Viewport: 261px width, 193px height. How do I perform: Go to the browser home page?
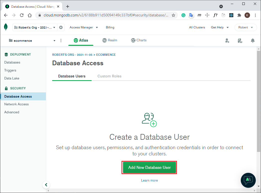point(30,15)
